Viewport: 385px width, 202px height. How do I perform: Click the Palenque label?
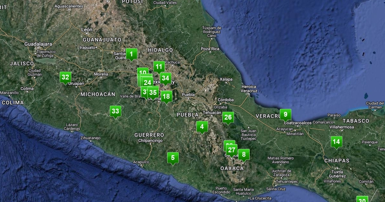coord(370,142)
